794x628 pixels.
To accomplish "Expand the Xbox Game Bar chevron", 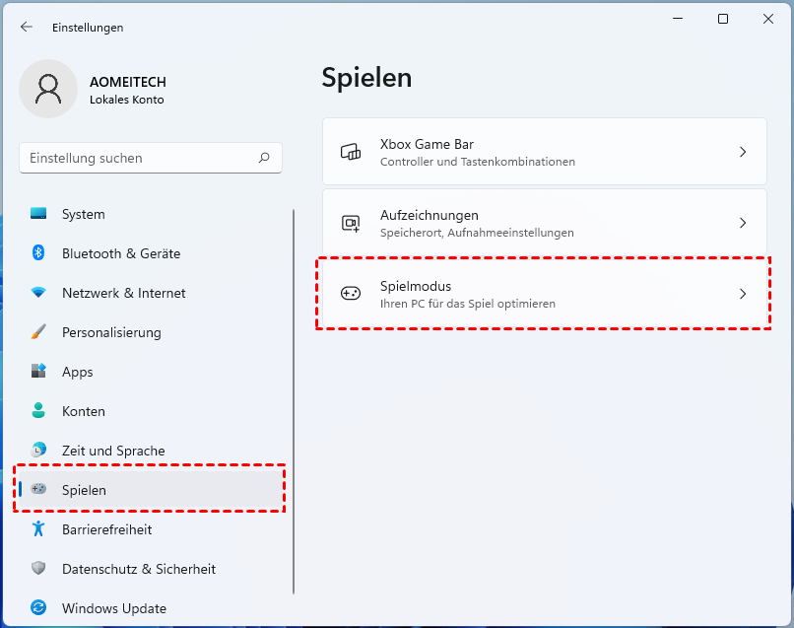I will (743, 152).
